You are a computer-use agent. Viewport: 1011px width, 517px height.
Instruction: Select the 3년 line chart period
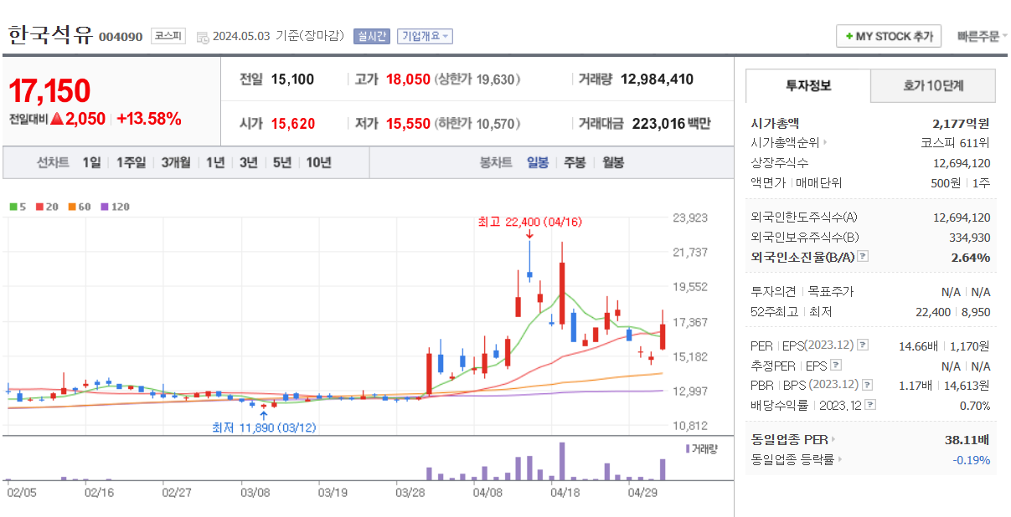248,162
